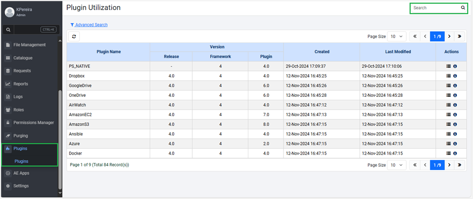Open top Page Size dropdown
The width and height of the screenshot is (473, 199).
point(397,37)
